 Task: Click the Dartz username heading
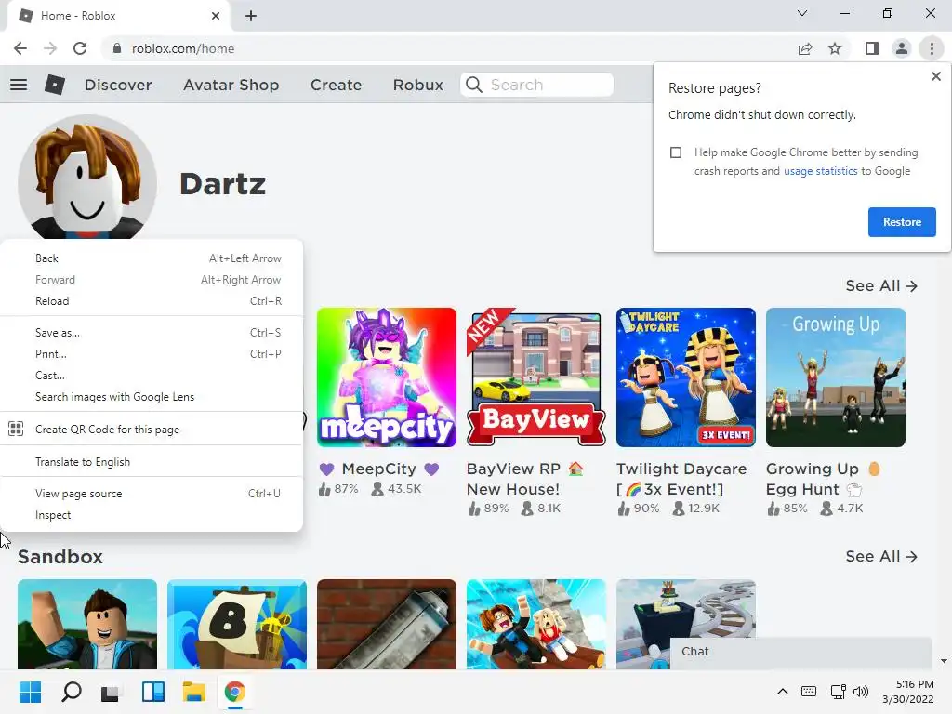(x=222, y=184)
